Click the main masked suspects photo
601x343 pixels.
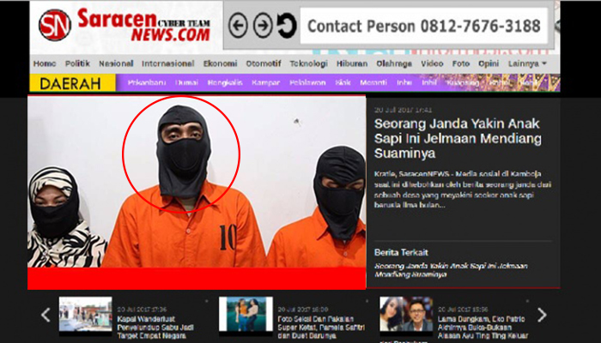[x=197, y=193]
